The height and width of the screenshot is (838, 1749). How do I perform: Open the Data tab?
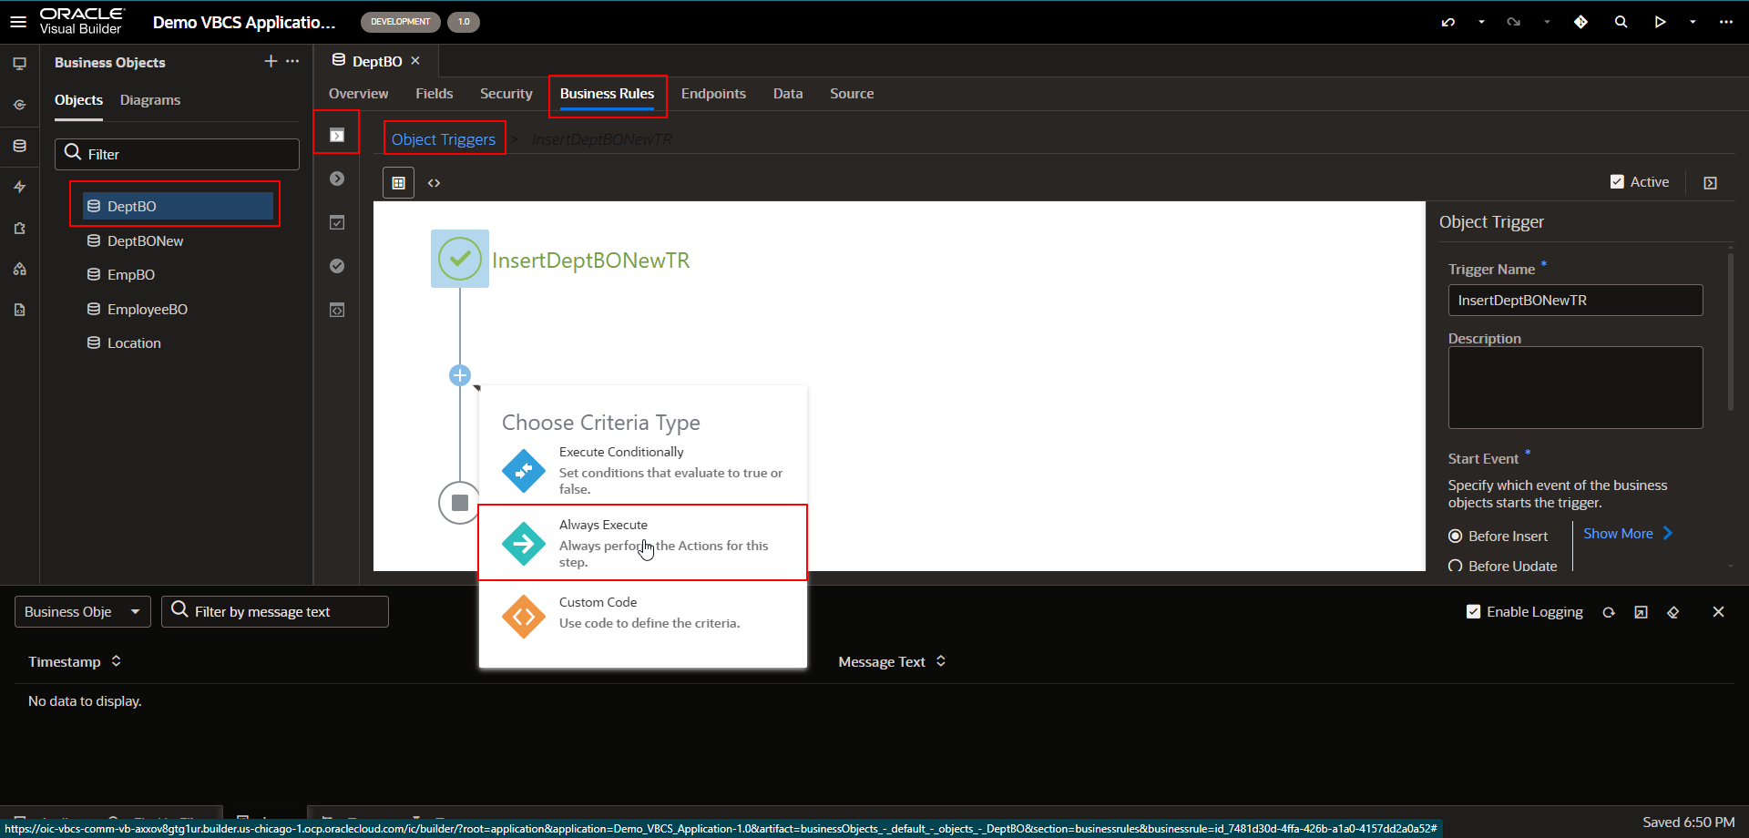788,94
